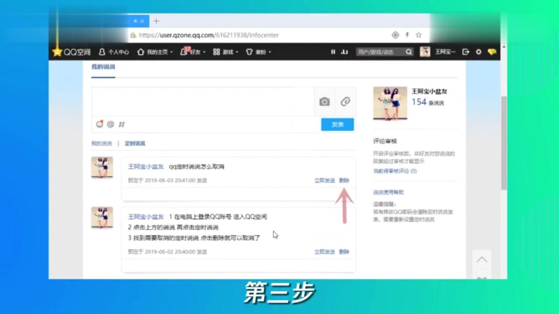Screen dimensions: 559x314
Task: Switch to the 定时说说 tab
Action: 135,143
